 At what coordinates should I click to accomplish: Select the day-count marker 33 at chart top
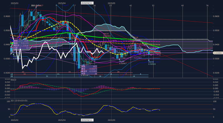111,5
